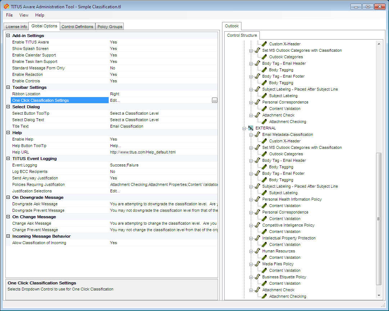
Task: Click the Intellectual Property Protection scroll icon
Action: 258,238
